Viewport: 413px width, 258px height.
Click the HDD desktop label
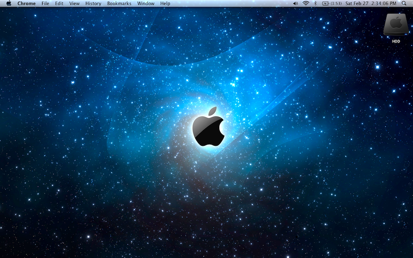(x=396, y=41)
